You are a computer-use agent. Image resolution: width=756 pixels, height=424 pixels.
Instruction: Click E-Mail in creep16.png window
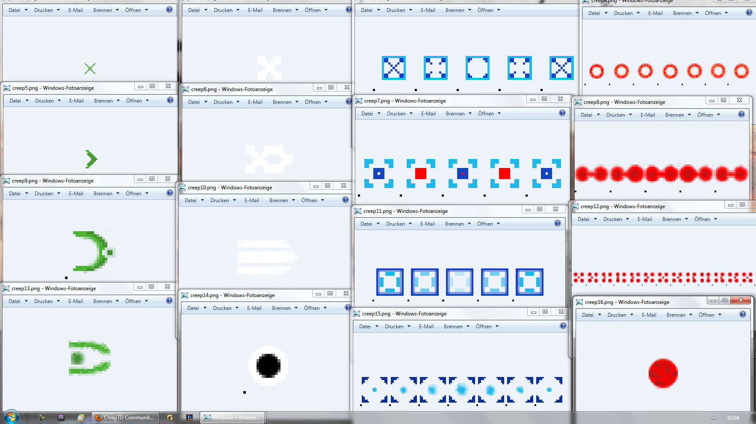pos(649,315)
